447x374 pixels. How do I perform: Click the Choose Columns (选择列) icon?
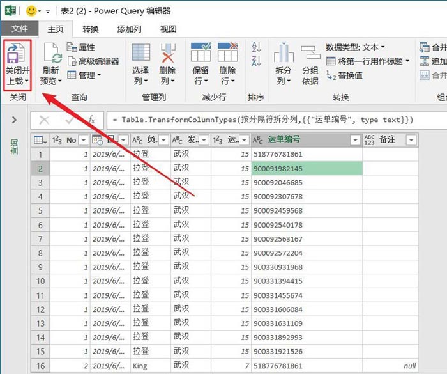141,52
